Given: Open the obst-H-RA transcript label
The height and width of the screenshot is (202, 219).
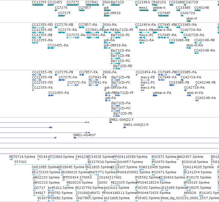Looking at the screenshot, I should (195, 45).
